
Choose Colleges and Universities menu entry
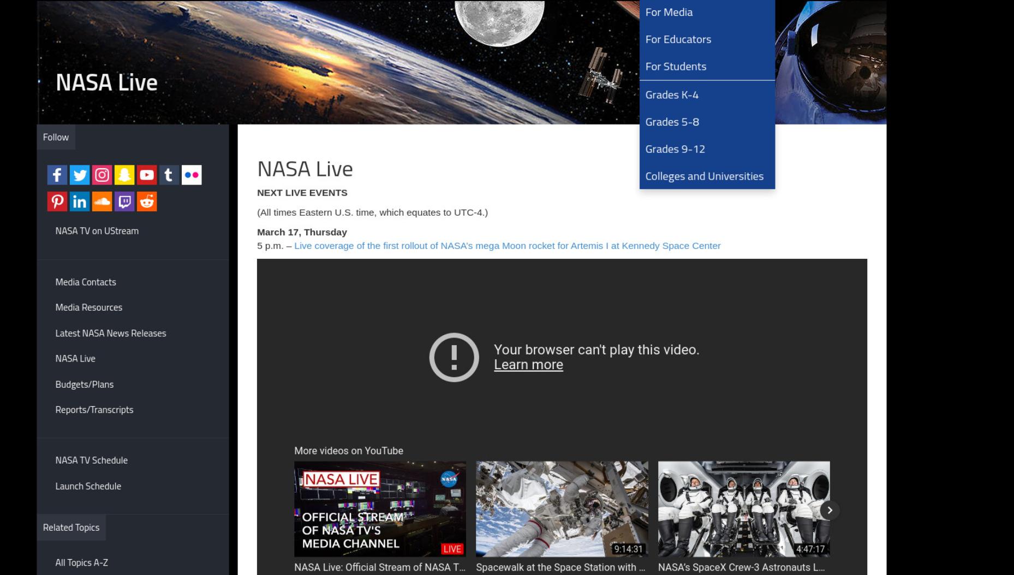[707, 176]
